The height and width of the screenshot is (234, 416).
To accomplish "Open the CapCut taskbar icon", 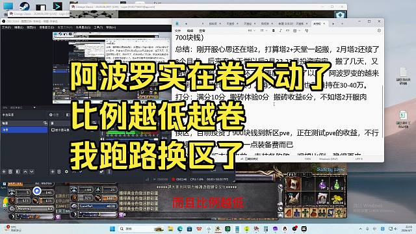I will [304, 229].
